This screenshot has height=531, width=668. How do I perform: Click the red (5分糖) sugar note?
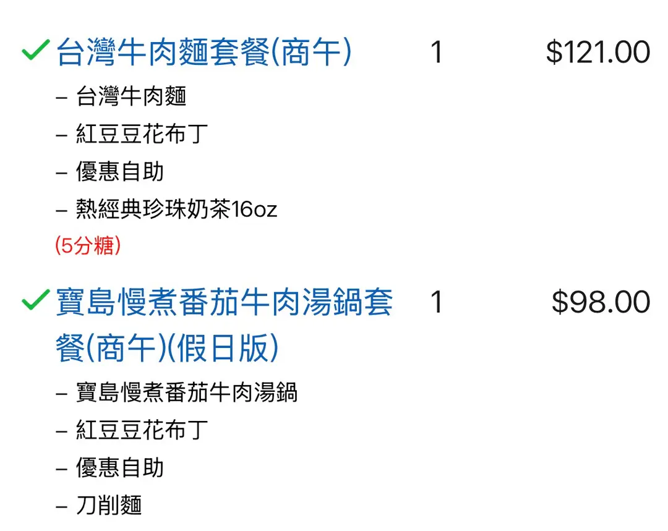coord(88,246)
